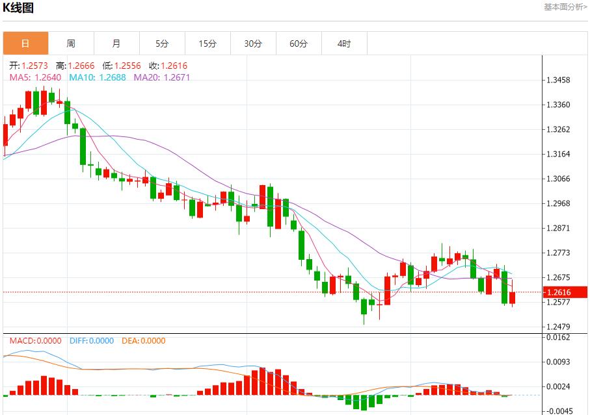Viewport: 590px width, 415px height.
Task: Click the MA5 indicator label
Action: 35,77
